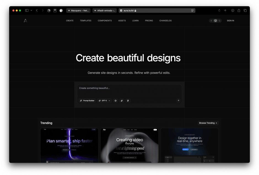Click the @ mention icon in prompt box
The height and width of the screenshot is (175, 259).
(115, 101)
